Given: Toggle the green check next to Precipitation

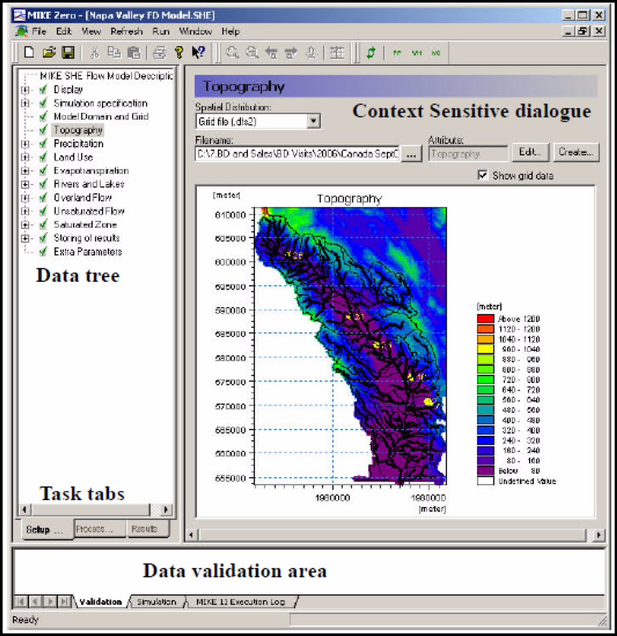Looking at the screenshot, I should coord(43,144).
